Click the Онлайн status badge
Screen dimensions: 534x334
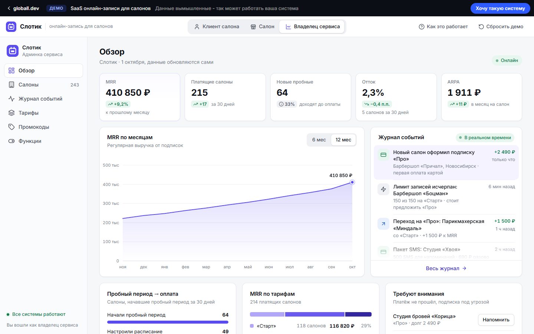click(507, 60)
